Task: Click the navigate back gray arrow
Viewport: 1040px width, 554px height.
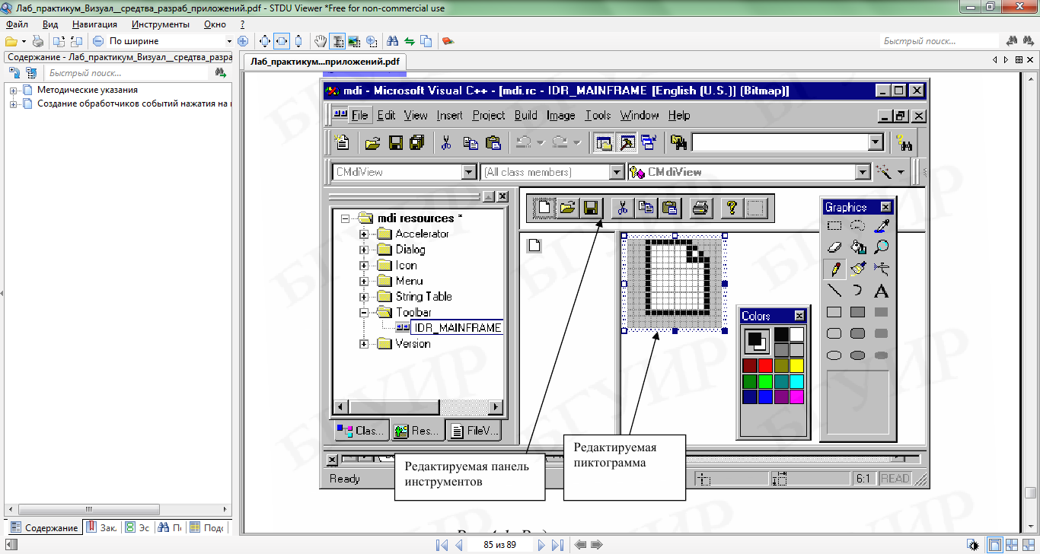Action: [580, 545]
